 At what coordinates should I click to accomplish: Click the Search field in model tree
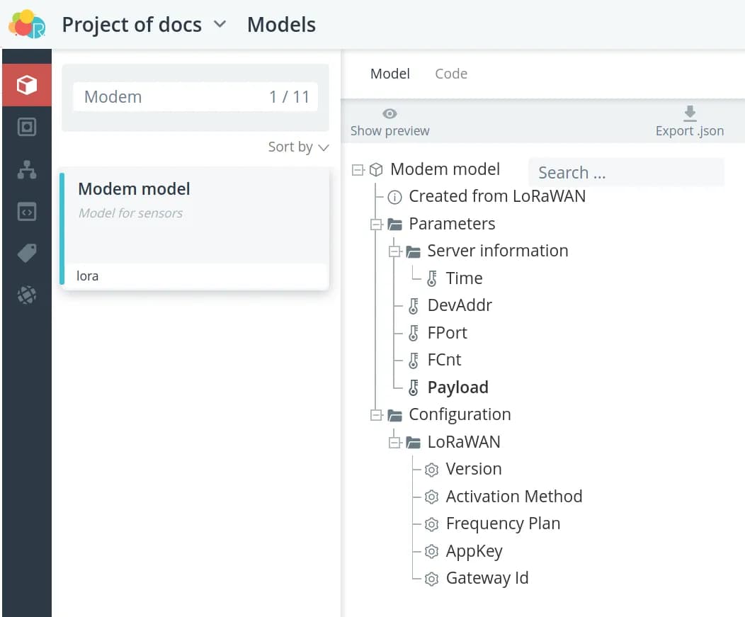pyautogui.click(x=625, y=173)
